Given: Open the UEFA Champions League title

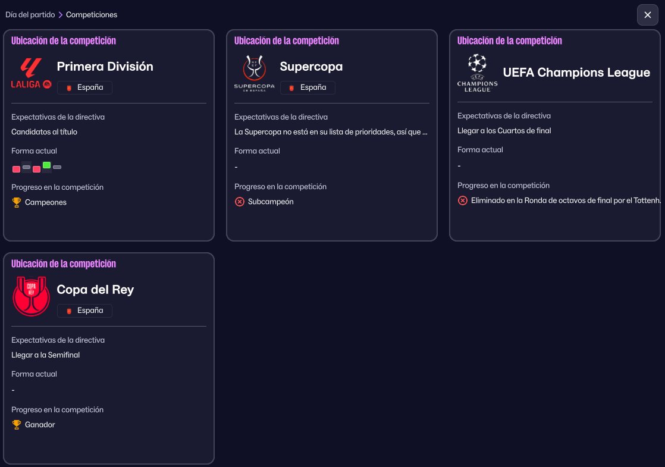Looking at the screenshot, I should pos(576,73).
